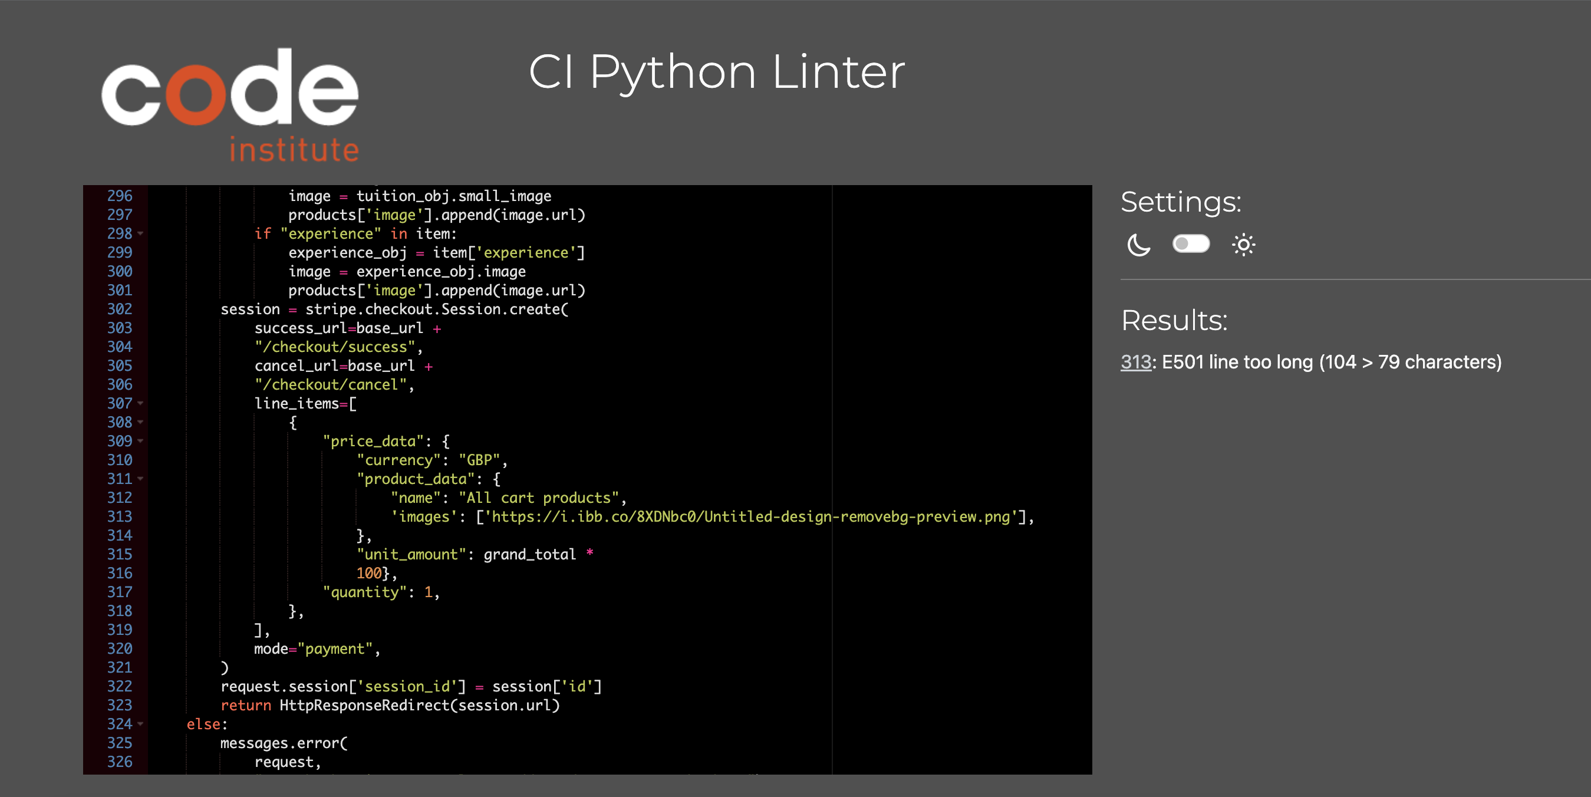Click 'cancel_url=base_url +' code line
The image size is (1591, 797).
[344, 365]
